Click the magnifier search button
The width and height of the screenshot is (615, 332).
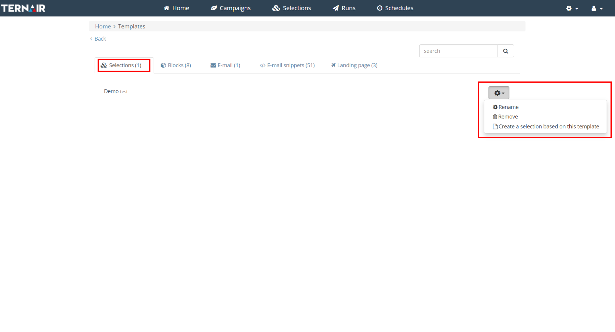(x=506, y=51)
